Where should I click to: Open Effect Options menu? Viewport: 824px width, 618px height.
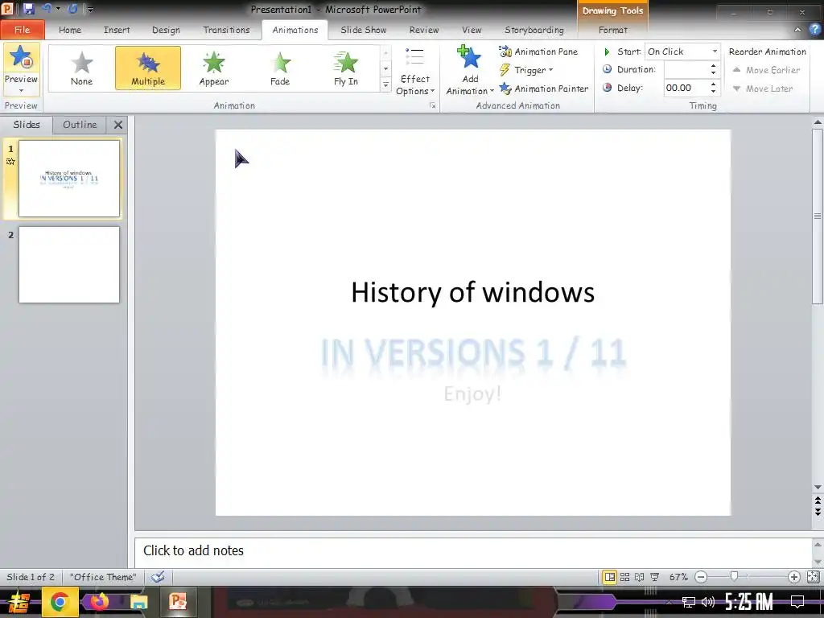click(415, 72)
